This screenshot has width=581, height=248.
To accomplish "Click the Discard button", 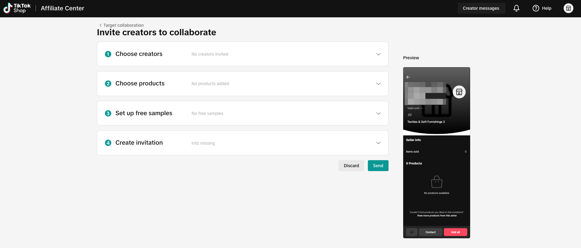I will click(351, 166).
